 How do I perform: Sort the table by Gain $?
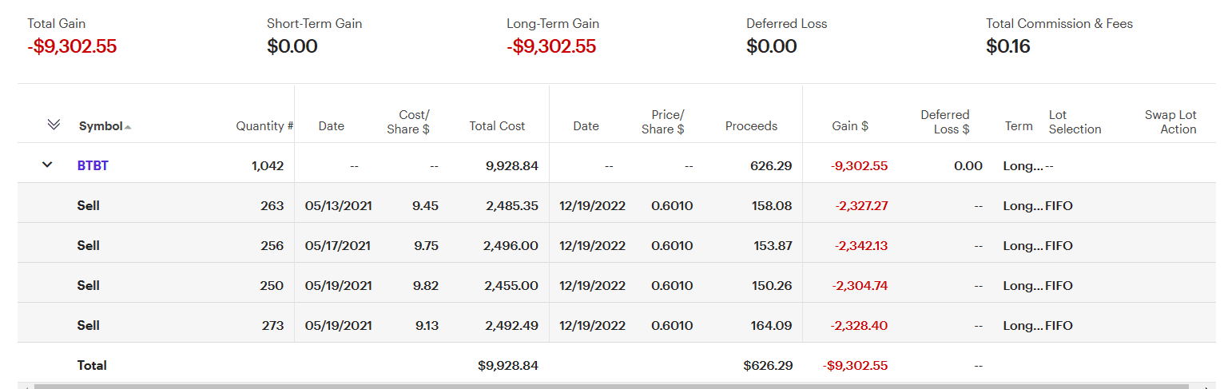(850, 126)
